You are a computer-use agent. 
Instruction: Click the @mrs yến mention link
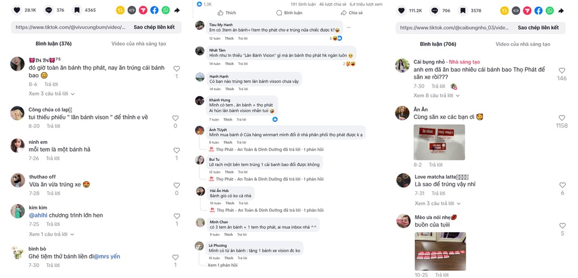point(107,256)
